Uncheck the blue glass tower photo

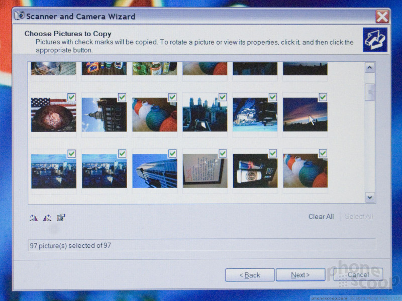pyautogui.click(x=172, y=154)
